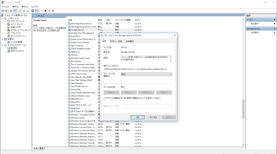Switch to the 回復 tab
The image size is (277, 154).
click(120, 41)
